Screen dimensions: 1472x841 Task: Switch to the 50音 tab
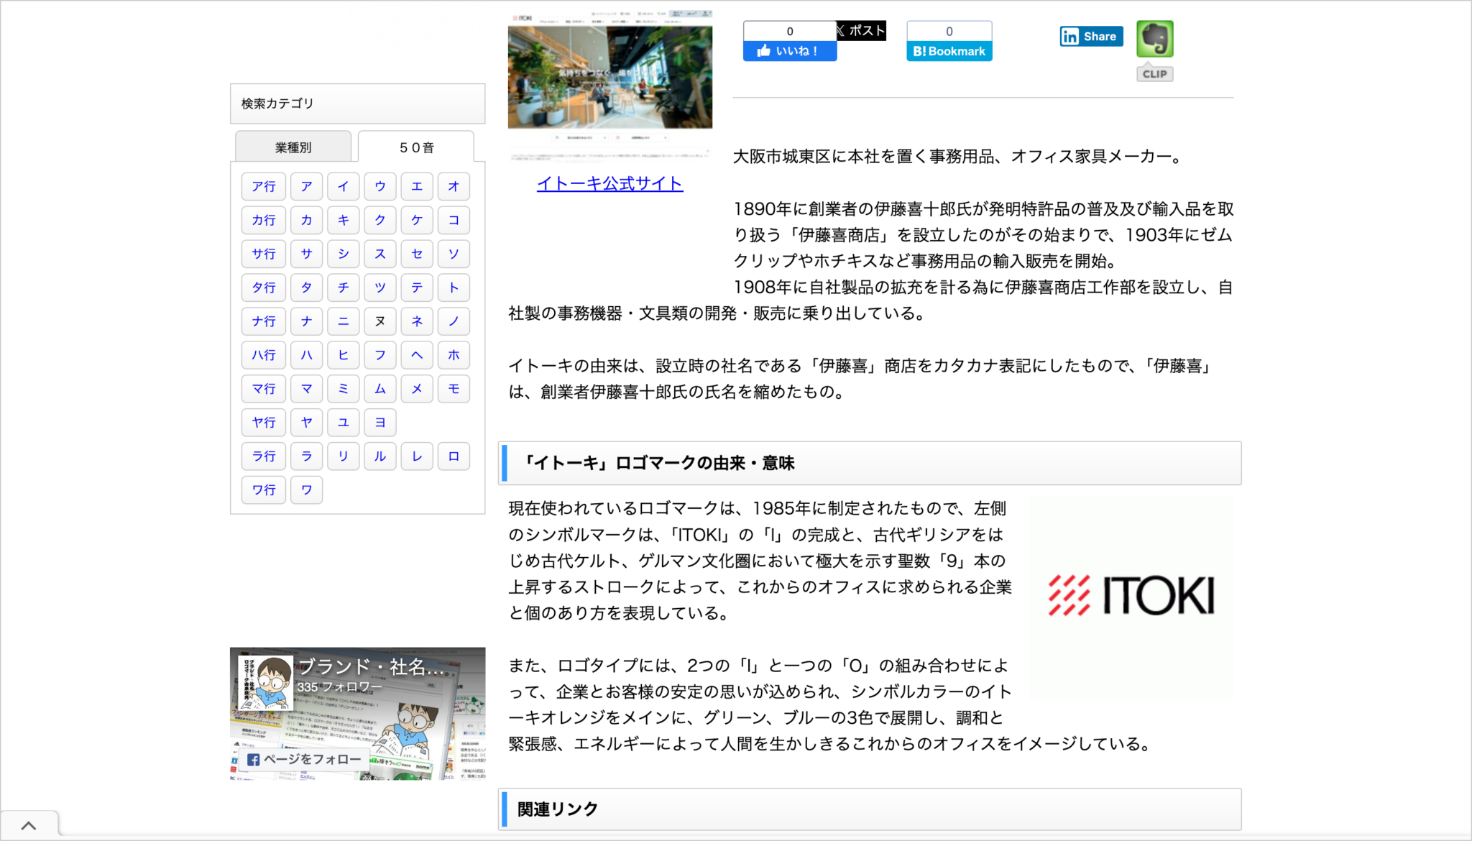pos(417,146)
